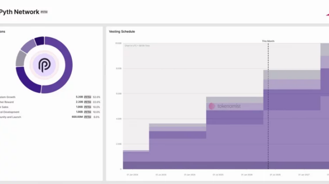The image size is (329, 184).
Task: Click the small darkest donut segment at top
Action: (40, 41)
